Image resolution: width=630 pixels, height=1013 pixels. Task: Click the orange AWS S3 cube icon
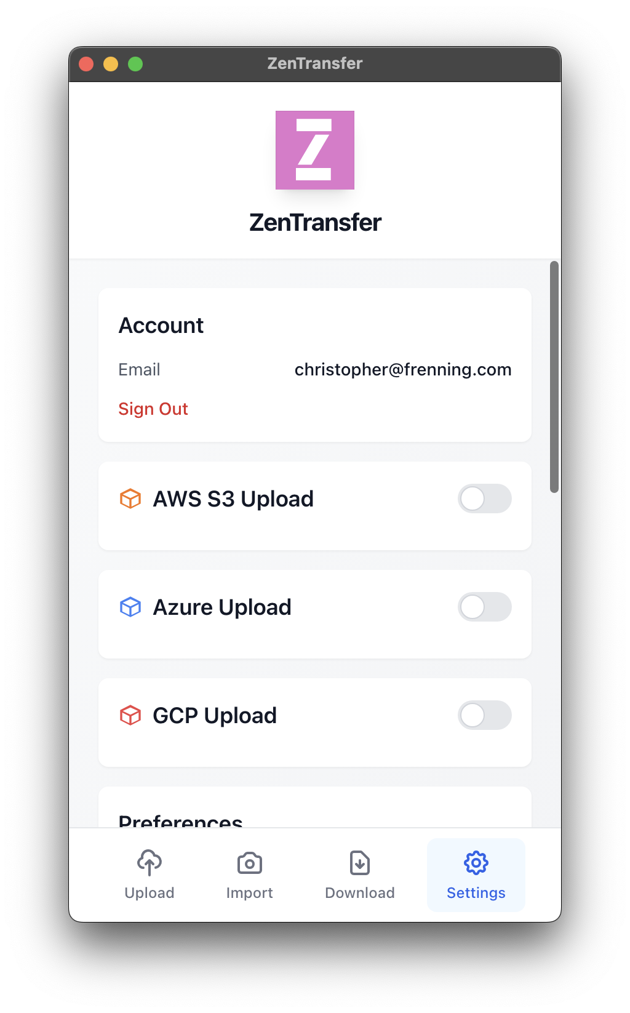pyautogui.click(x=130, y=498)
